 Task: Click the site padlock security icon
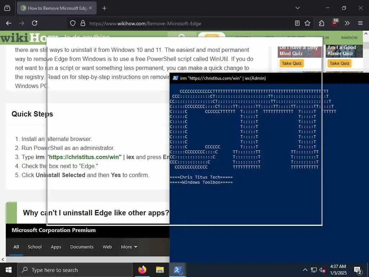pyautogui.click(x=83, y=23)
